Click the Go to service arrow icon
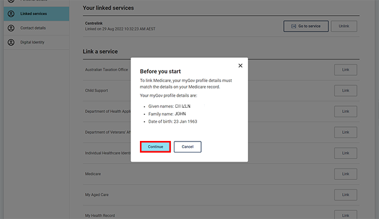 294,26
